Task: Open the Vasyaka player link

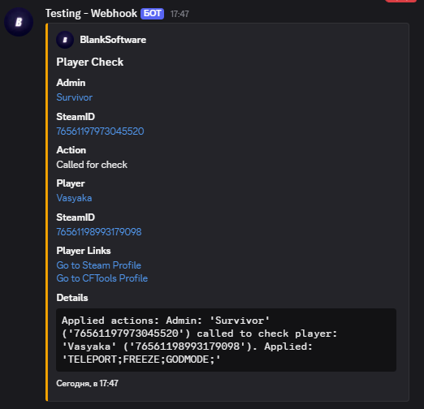Action: 74,198
